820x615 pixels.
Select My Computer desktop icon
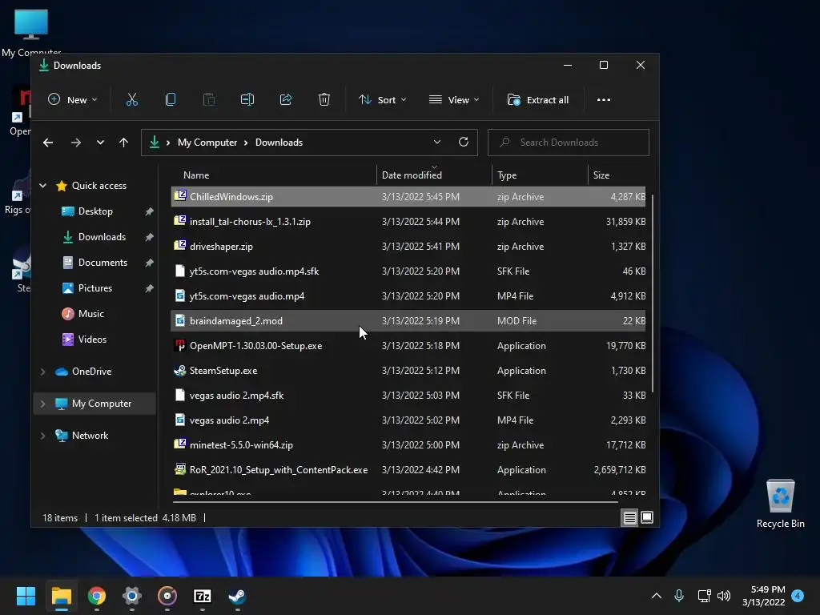coord(31,32)
